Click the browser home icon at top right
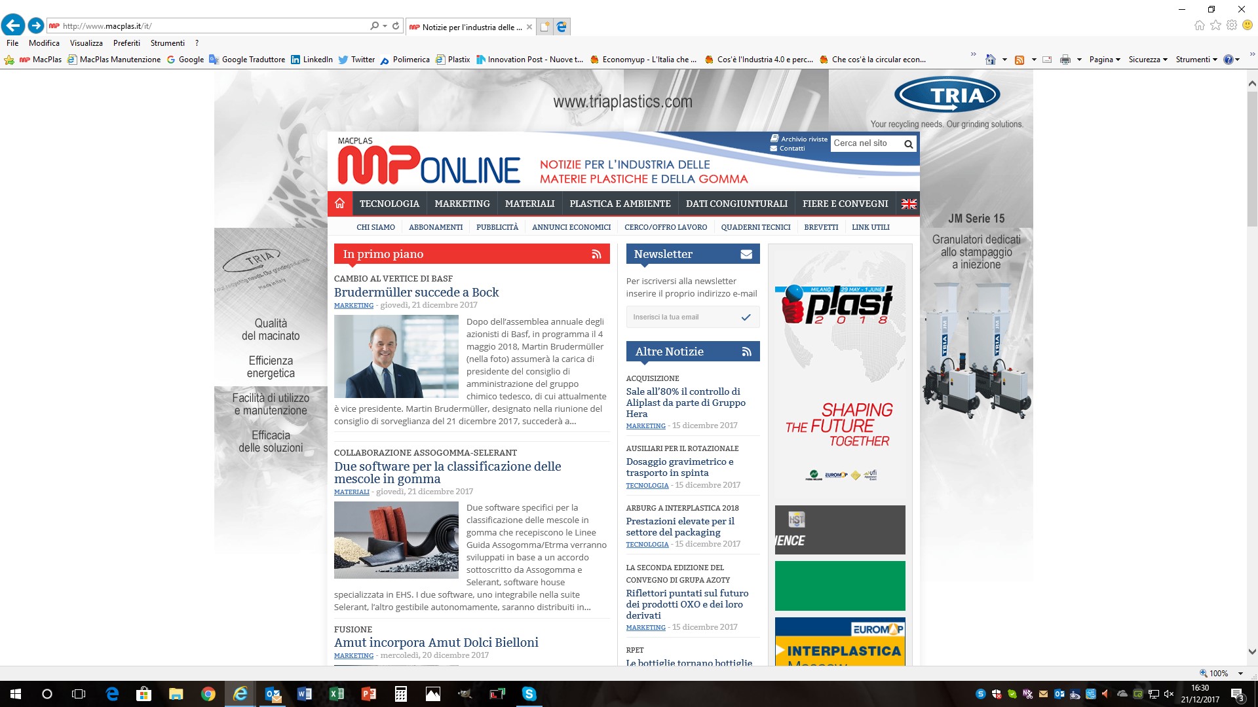The height and width of the screenshot is (707, 1258). [1199, 26]
